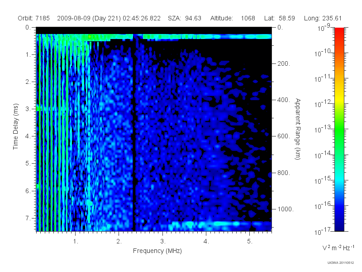Click the 10^-9 color scale label

(324, 28)
